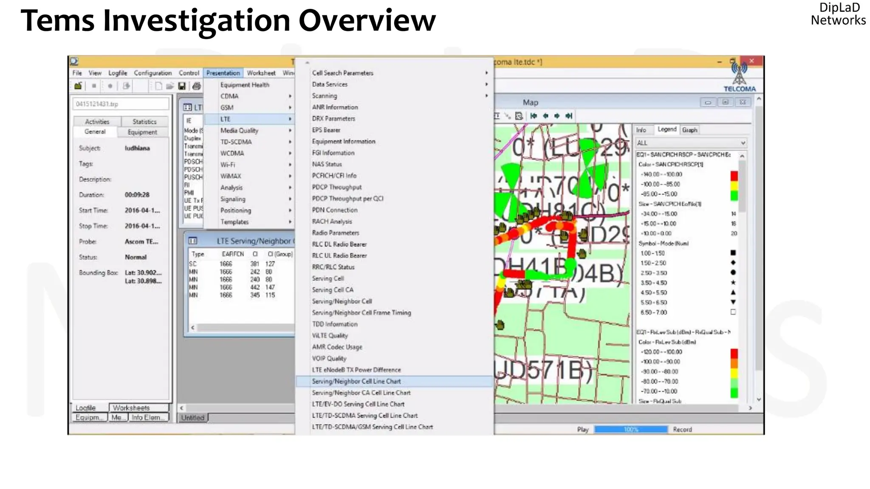Expand the Scanning submenu

[x=395, y=96]
